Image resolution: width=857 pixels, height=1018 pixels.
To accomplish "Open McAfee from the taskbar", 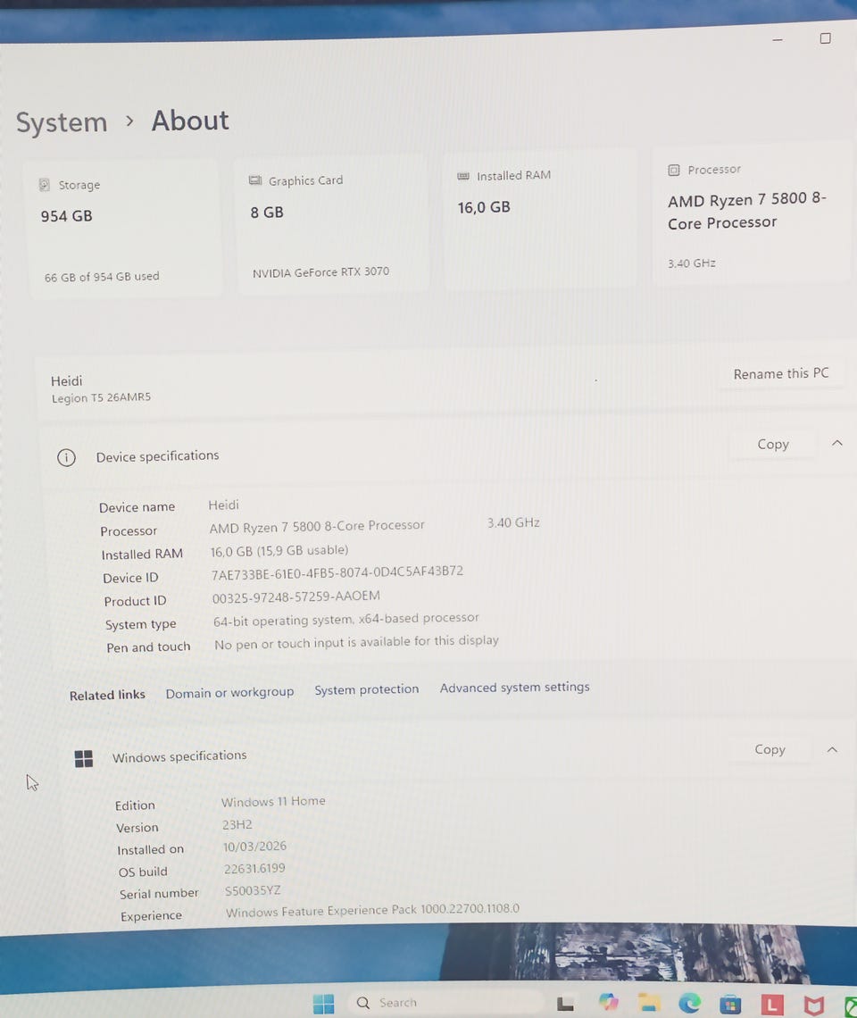I will 813,1005.
